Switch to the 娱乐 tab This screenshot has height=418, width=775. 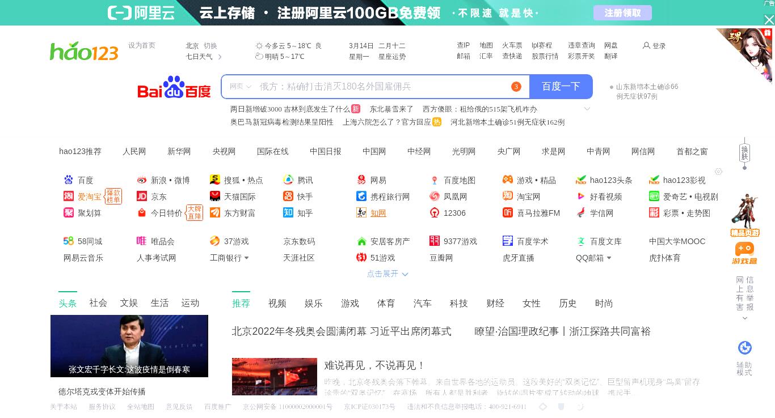tap(314, 304)
